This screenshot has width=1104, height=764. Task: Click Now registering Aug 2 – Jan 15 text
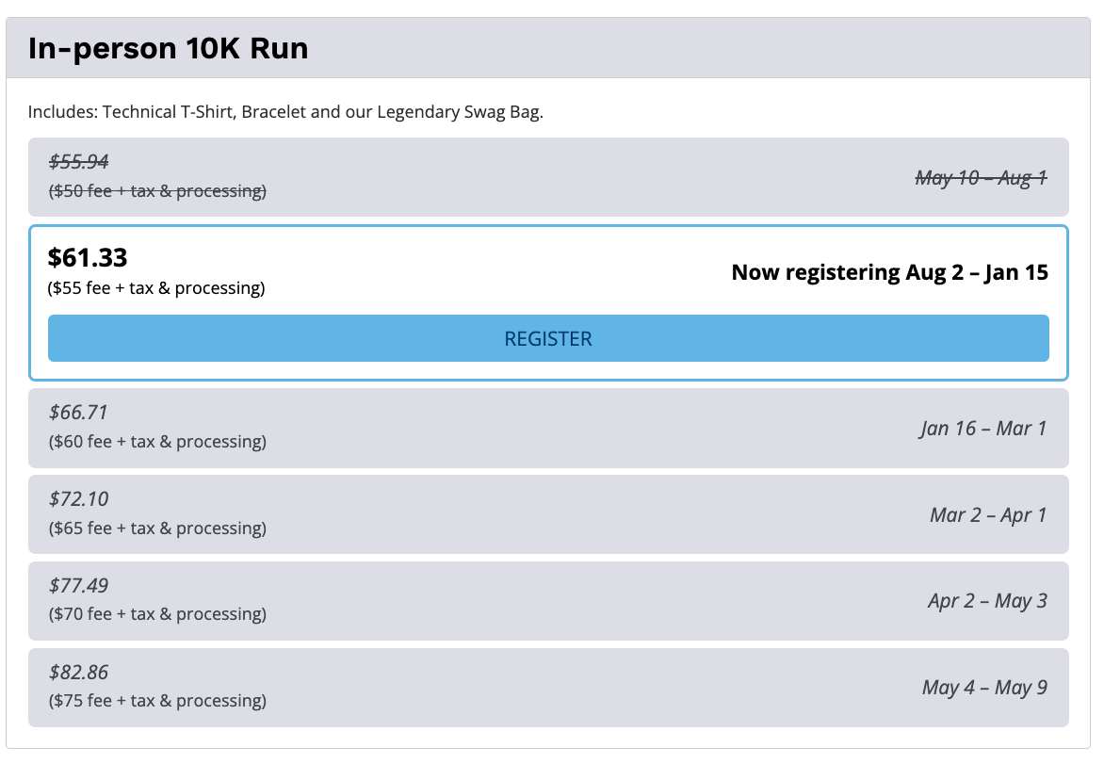point(889,272)
